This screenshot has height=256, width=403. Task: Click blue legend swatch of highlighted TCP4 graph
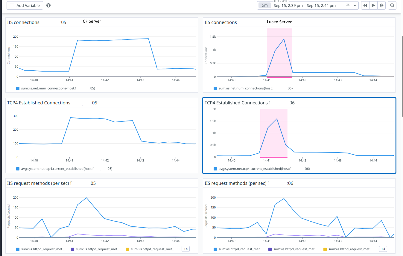(x=215, y=169)
